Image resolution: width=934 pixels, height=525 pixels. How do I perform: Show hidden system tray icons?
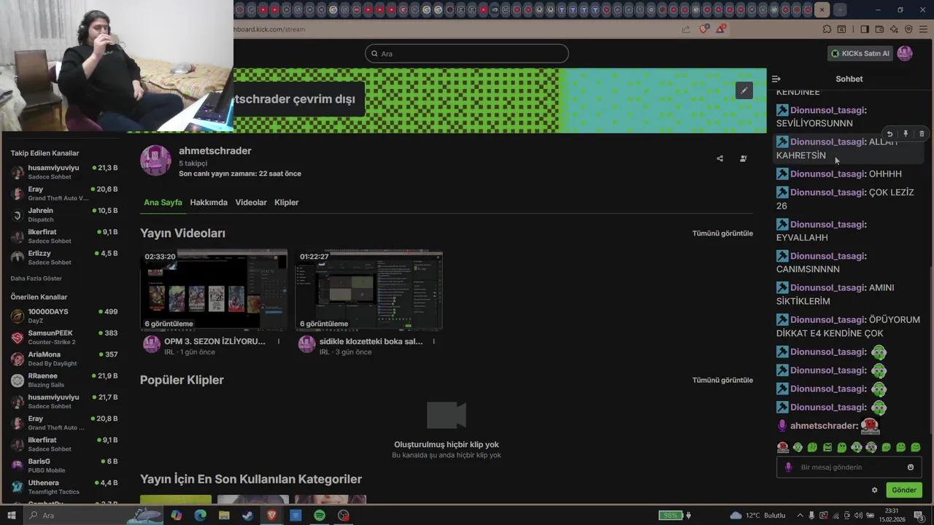[800, 516]
